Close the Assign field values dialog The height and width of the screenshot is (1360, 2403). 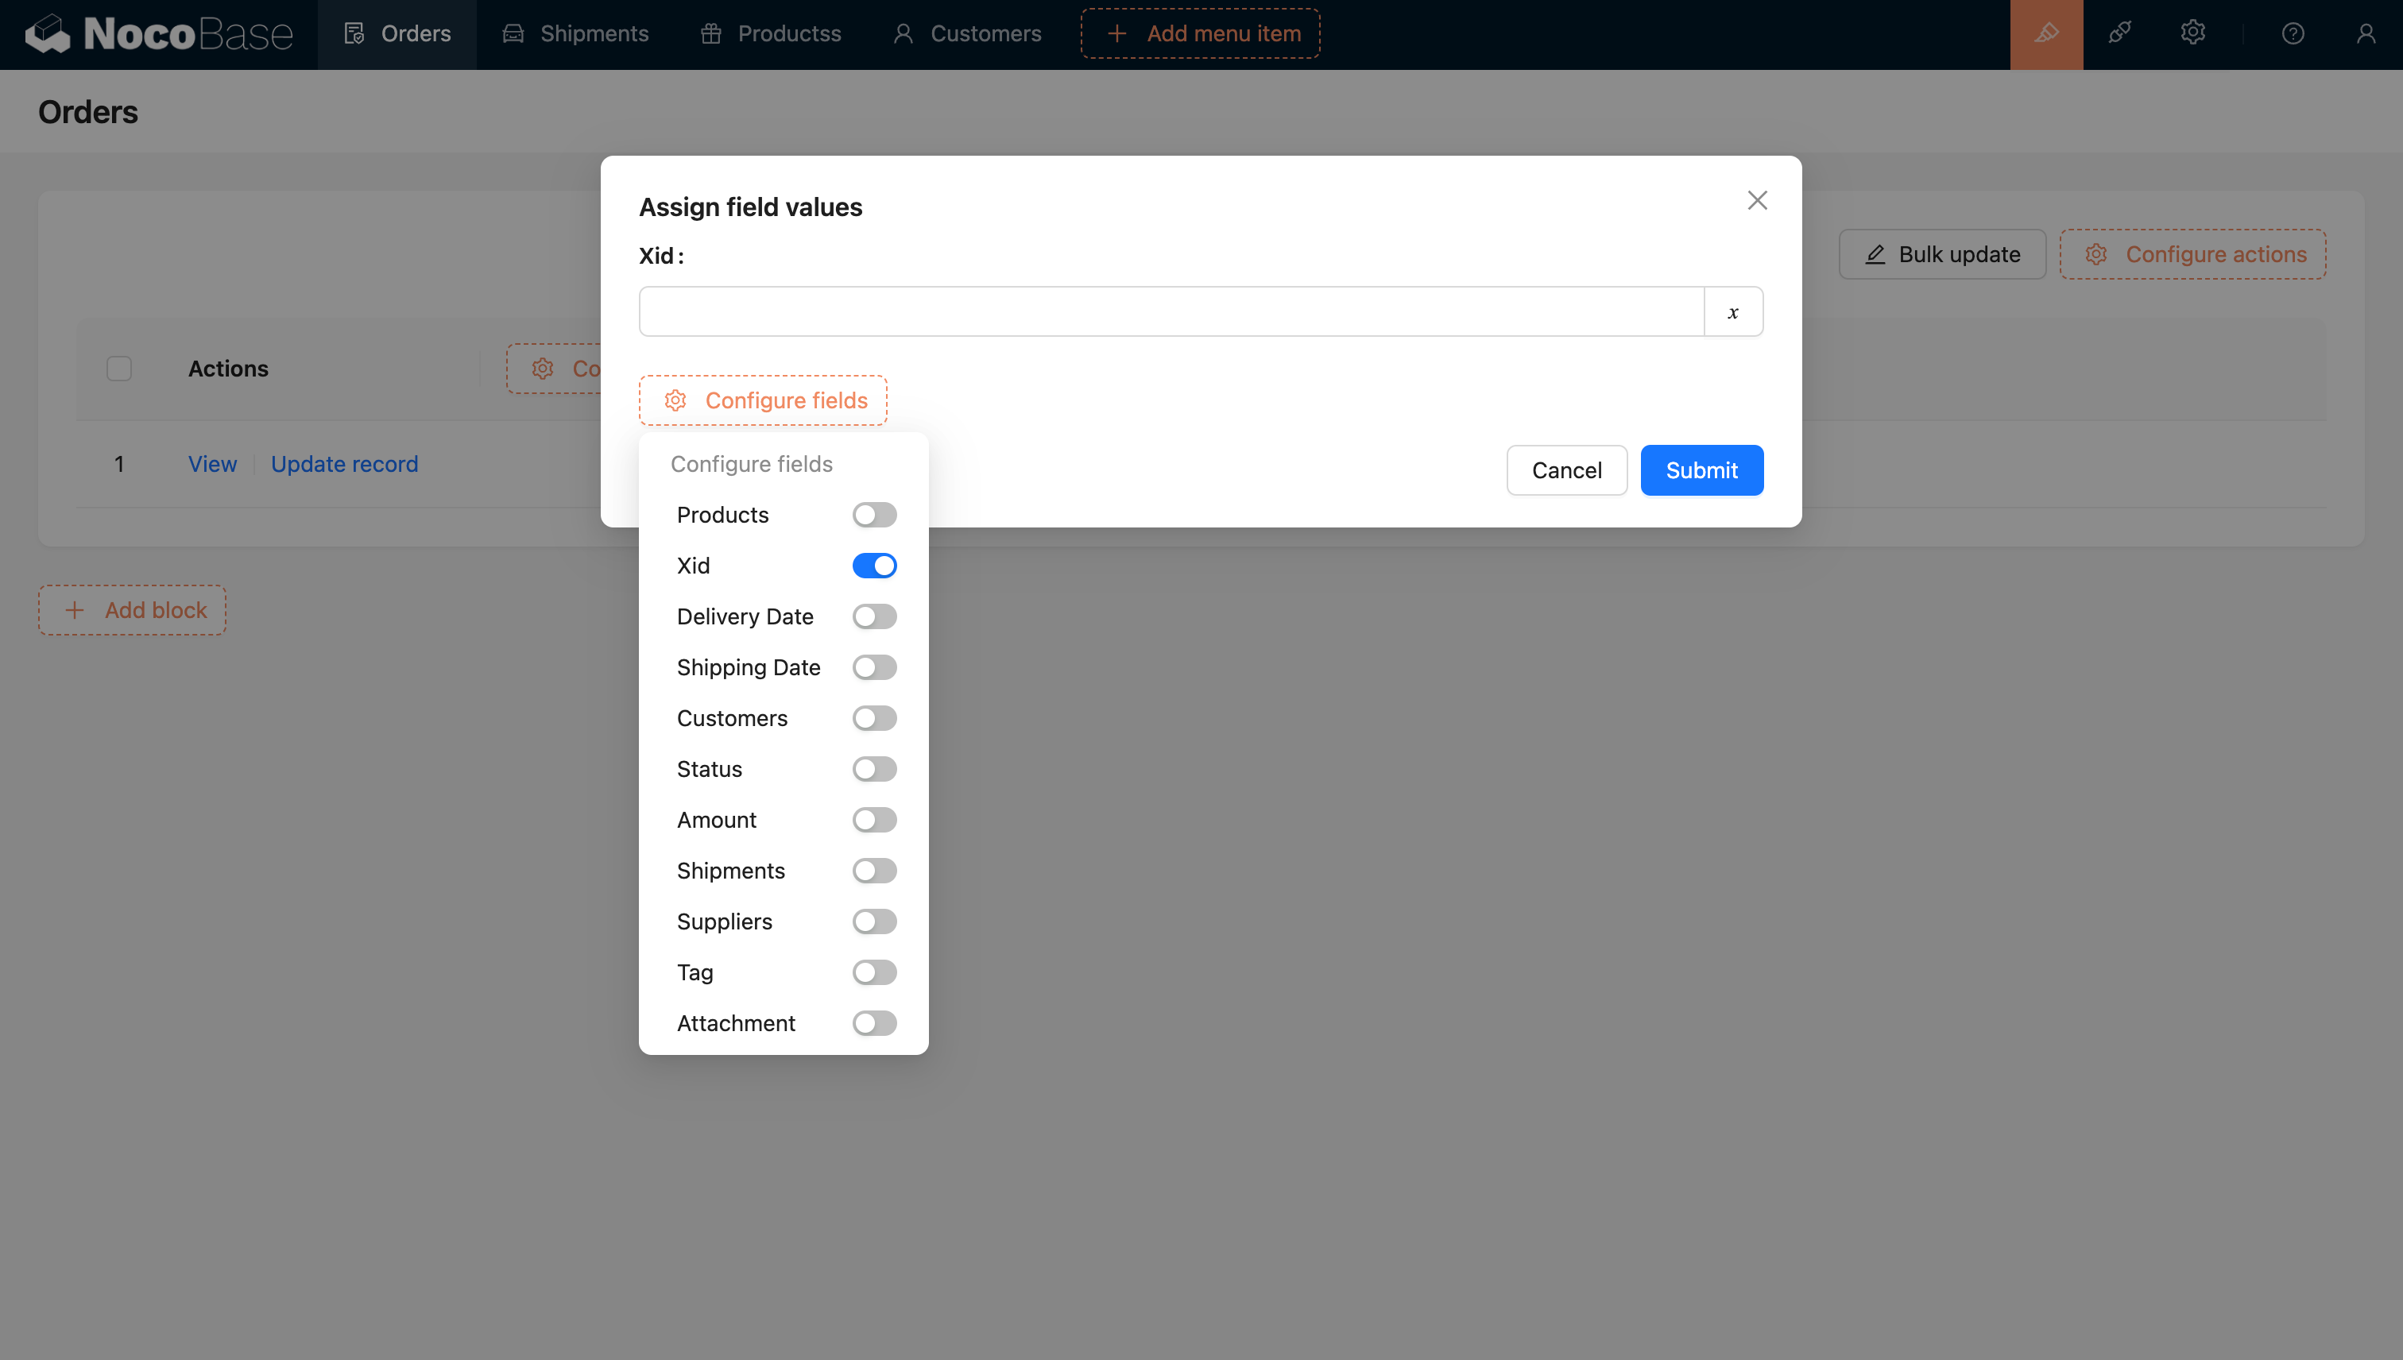1756,201
